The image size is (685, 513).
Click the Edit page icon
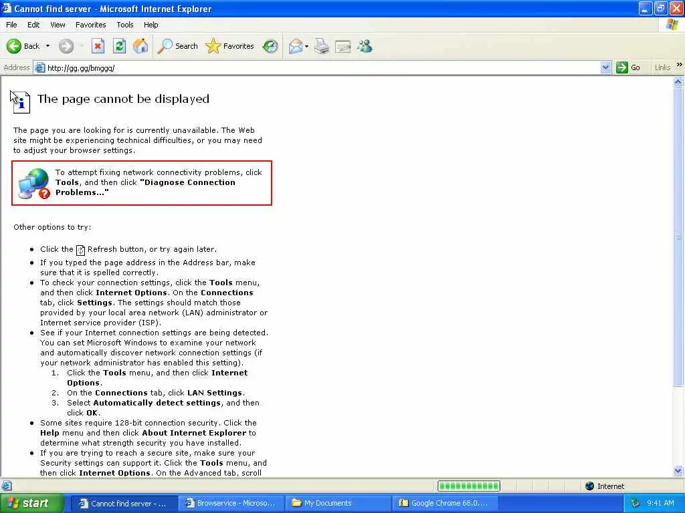click(343, 46)
